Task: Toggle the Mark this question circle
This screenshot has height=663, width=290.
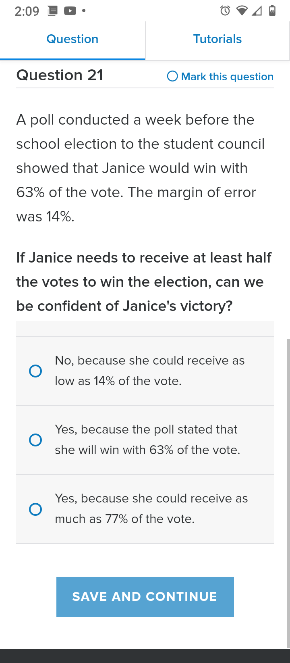Action: 172,76
